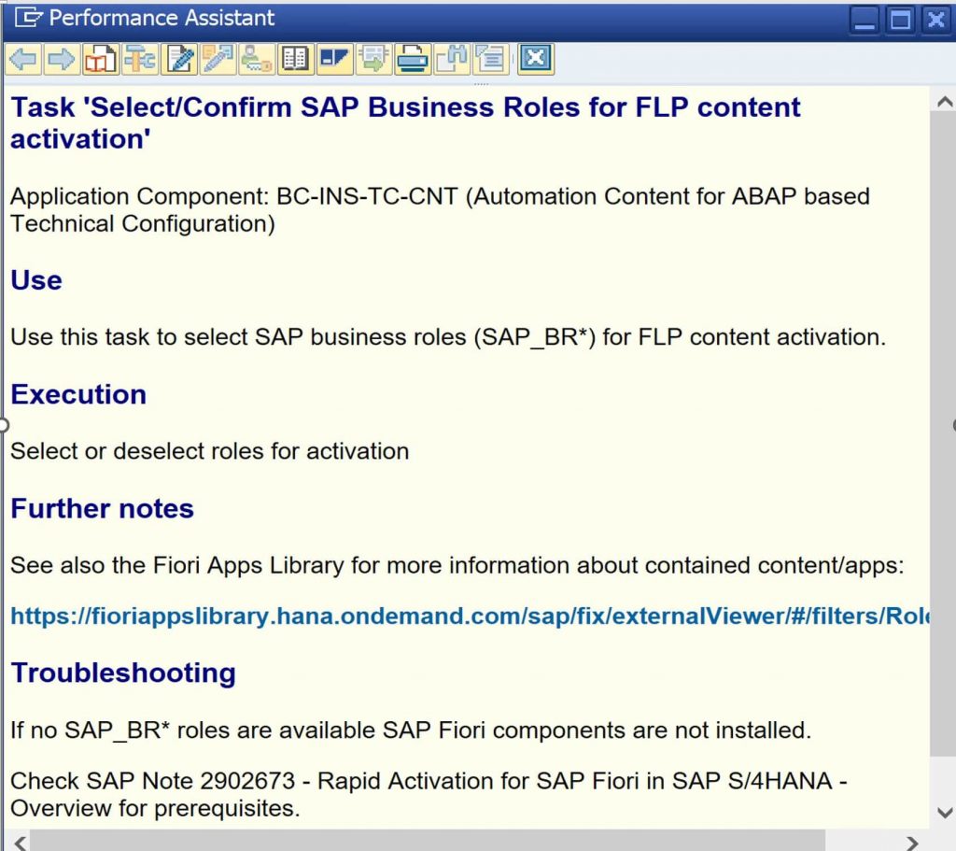Go back with the left arrow icon

click(x=23, y=59)
